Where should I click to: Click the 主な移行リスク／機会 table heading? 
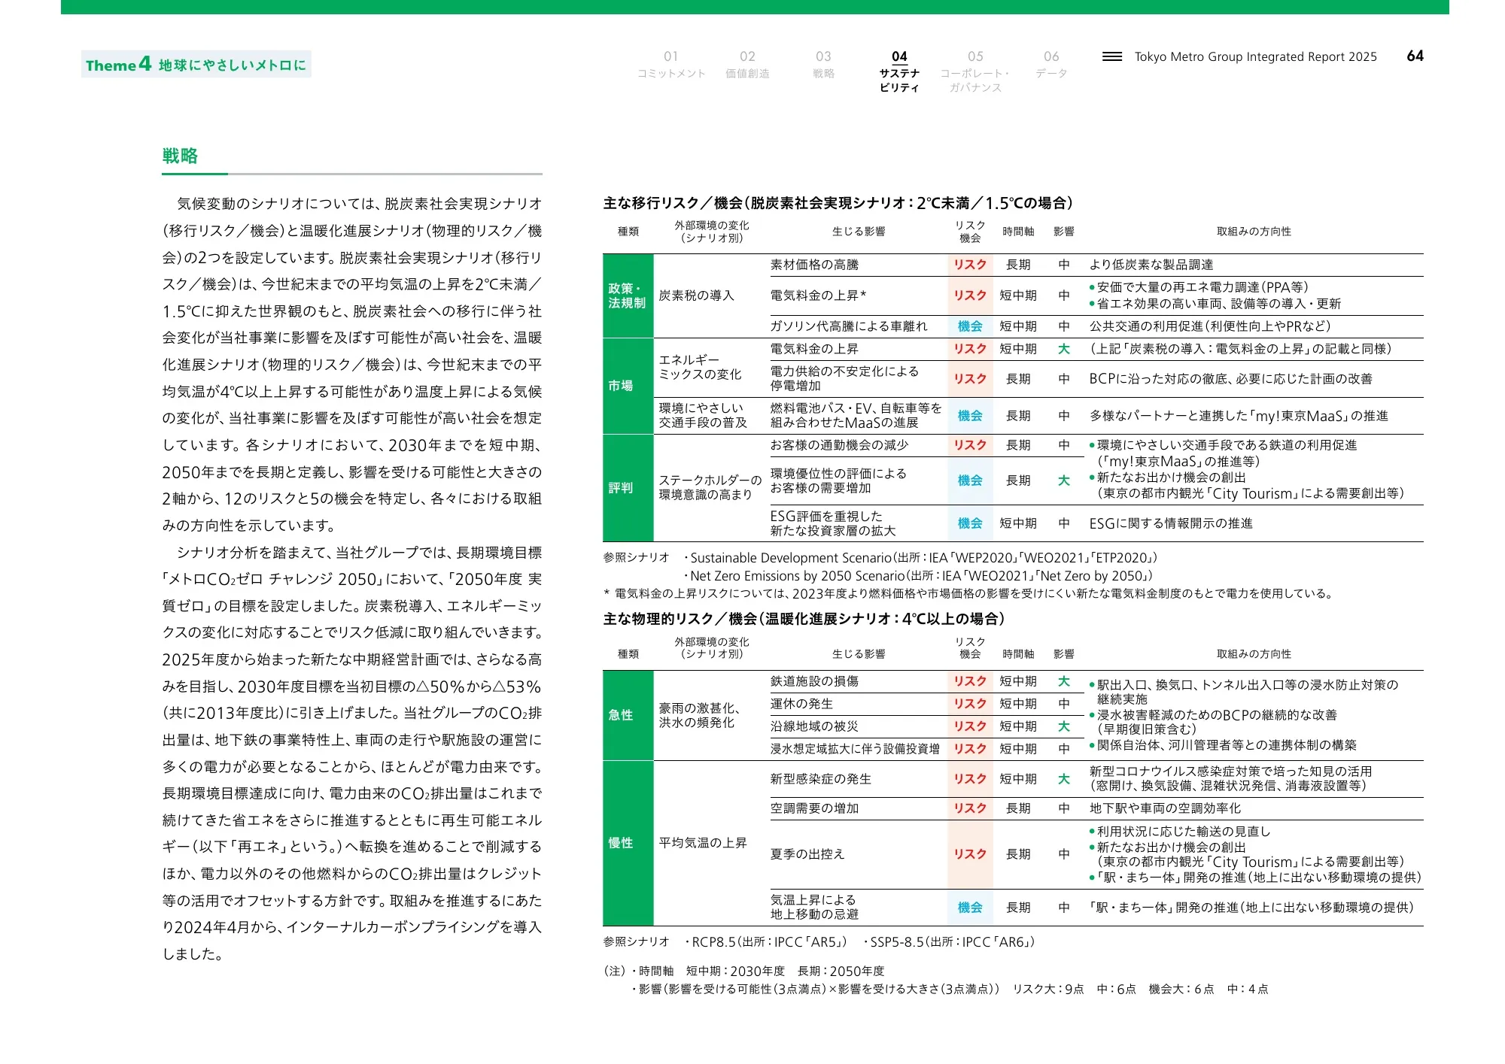[838, 203]
